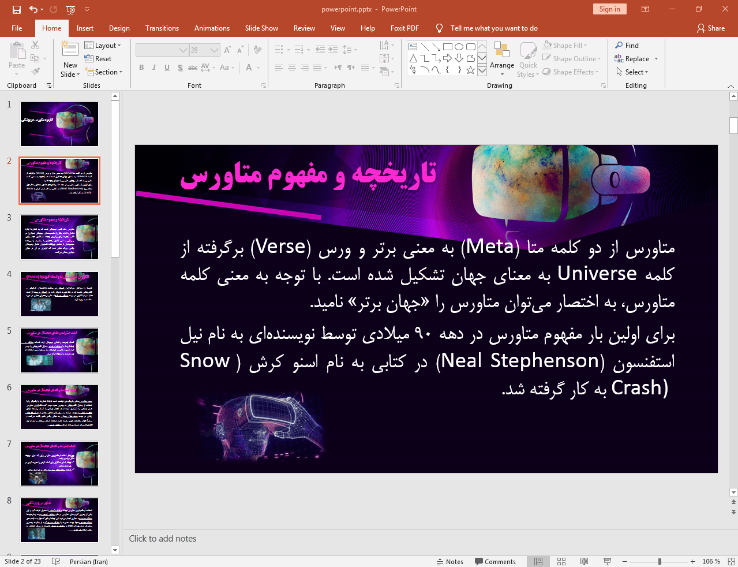Start Slide Show from the status bar icon
This screenshot has height=567, width=738.
pos(607,561)
